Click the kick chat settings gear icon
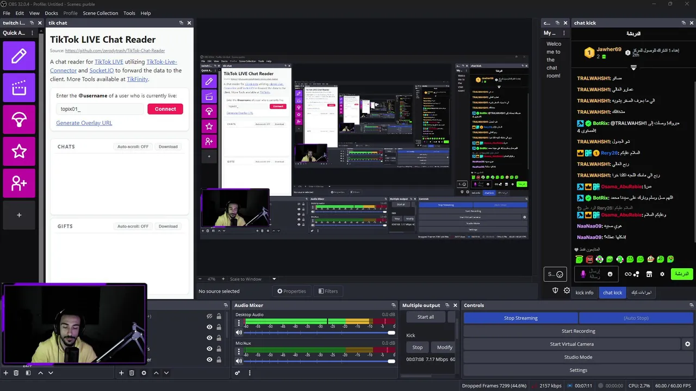 coord(662,274)
